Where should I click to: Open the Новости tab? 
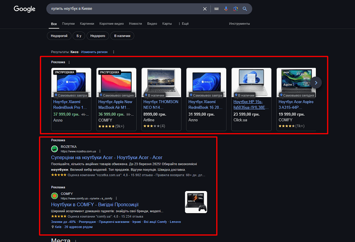point(135,23)
